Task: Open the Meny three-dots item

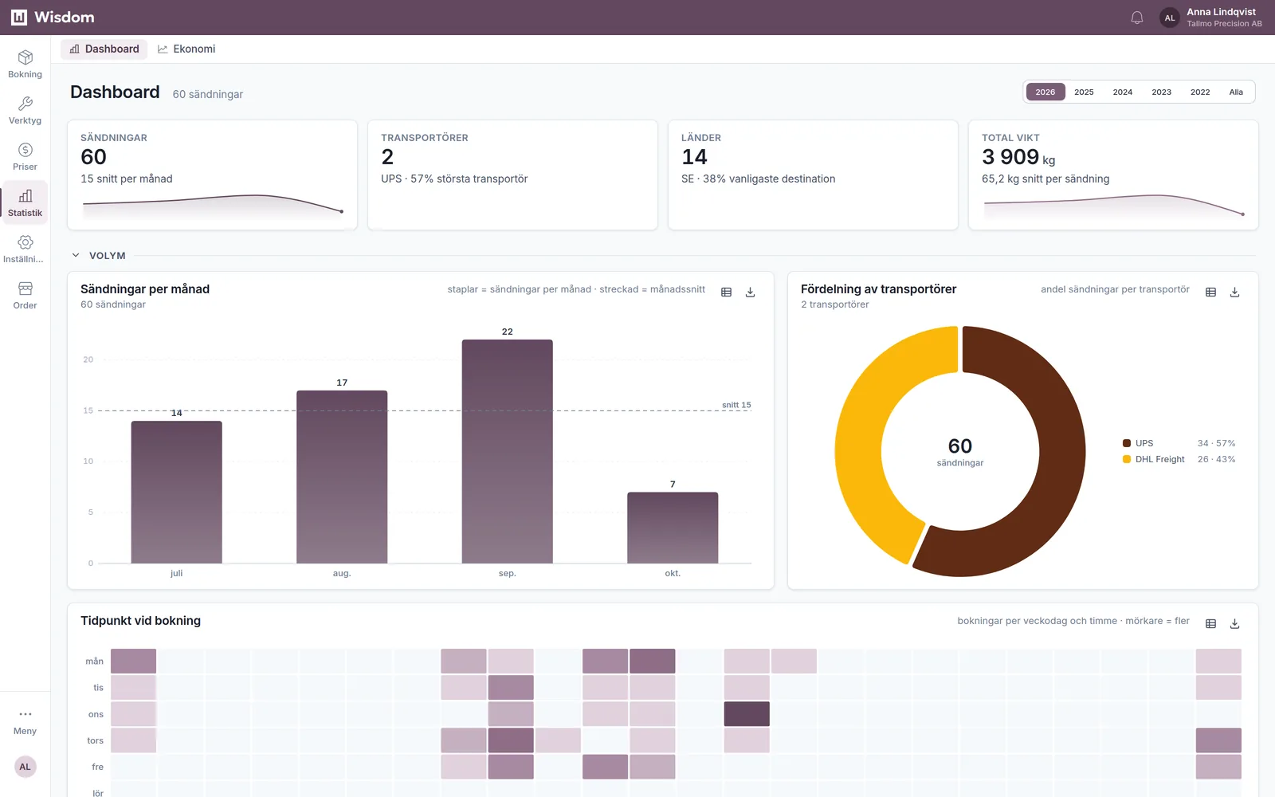Action: point(25,722)
